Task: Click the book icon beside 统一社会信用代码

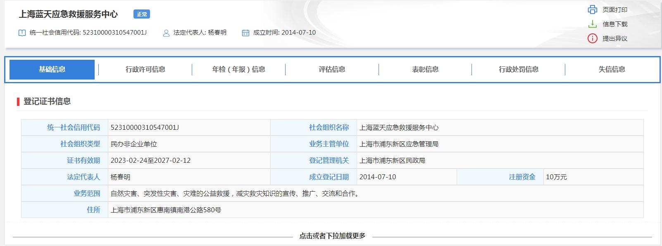Action: [x=22, y=33]
